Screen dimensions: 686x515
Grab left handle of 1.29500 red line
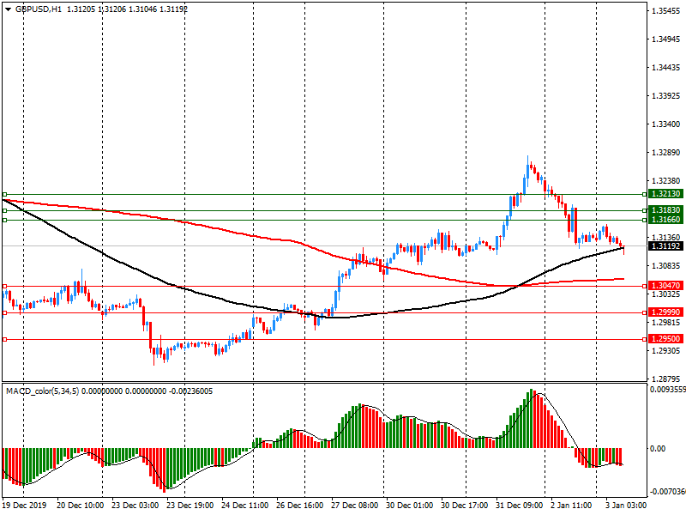coord(5,339)
